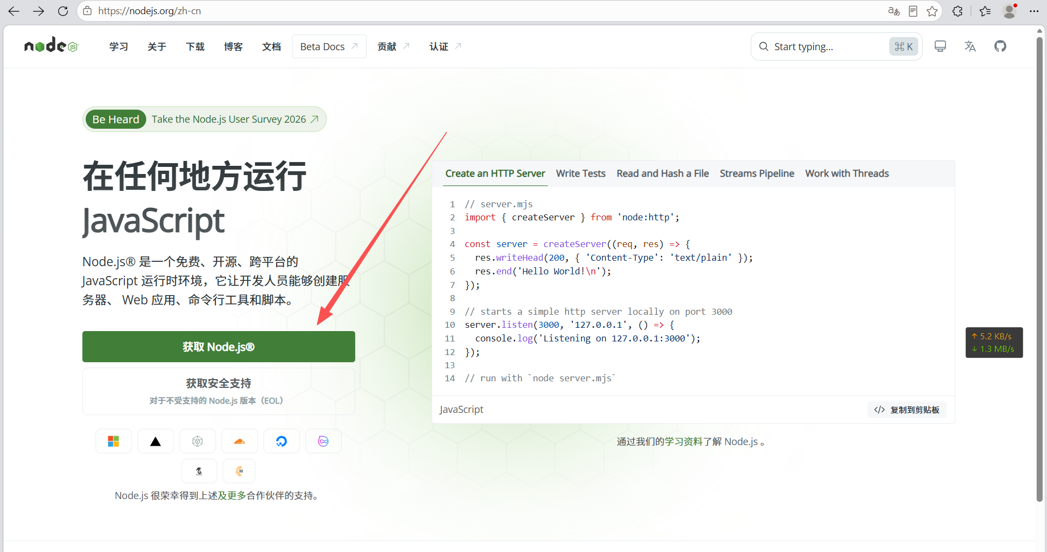Open the 文档 navigation link

pos(271,47)
